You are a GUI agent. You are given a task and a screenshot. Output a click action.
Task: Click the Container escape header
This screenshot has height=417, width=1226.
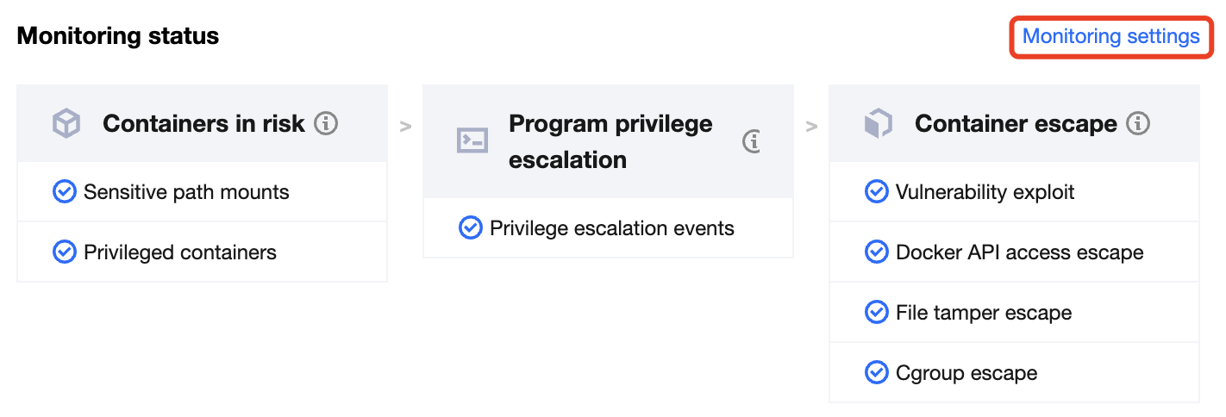click(1015, 124)
